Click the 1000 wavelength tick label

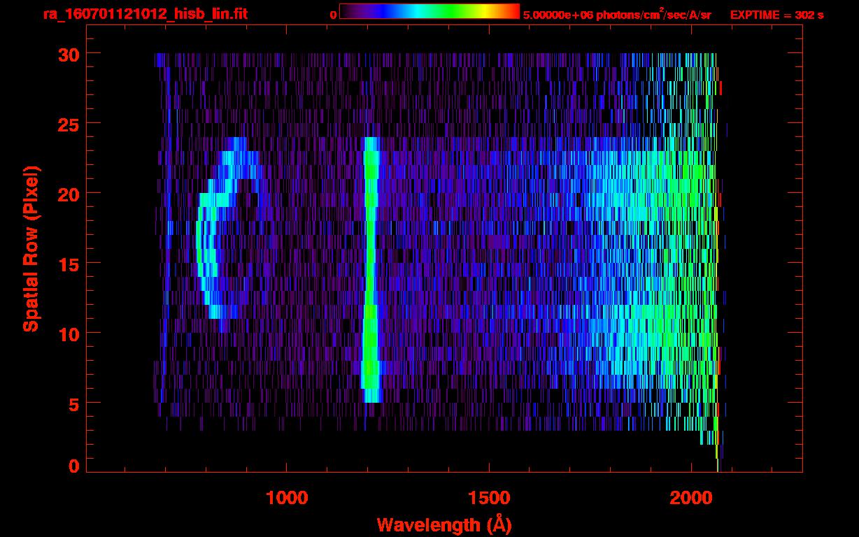coord(287,497)
